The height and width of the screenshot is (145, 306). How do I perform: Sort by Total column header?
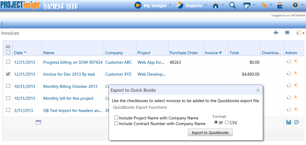point(234,53)
